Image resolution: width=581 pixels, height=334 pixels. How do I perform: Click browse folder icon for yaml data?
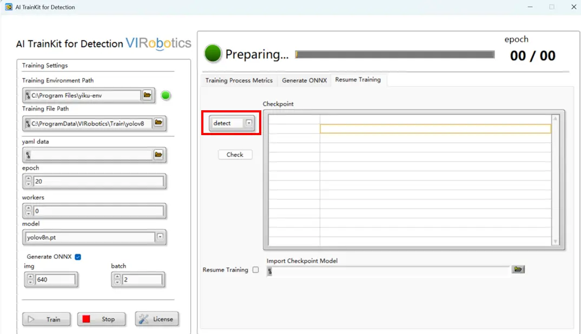(159, 155)
